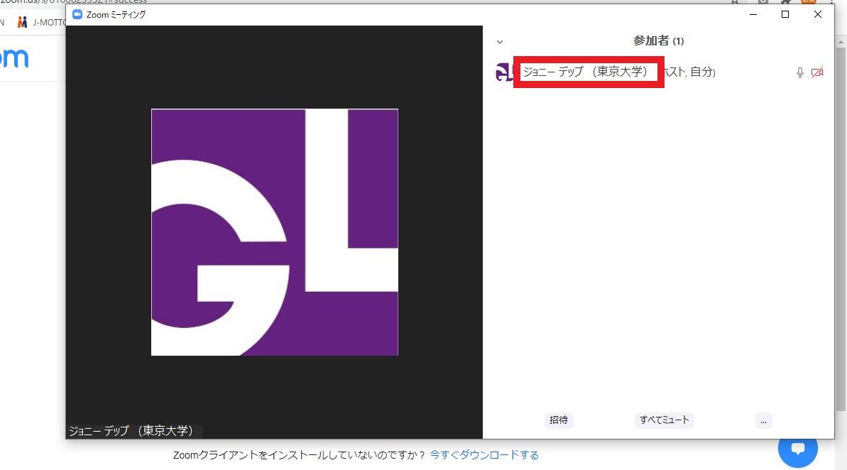The image size is (847, 470).
Task: Click the GL profile picture in the video area
Action: [x=275, y=232]
